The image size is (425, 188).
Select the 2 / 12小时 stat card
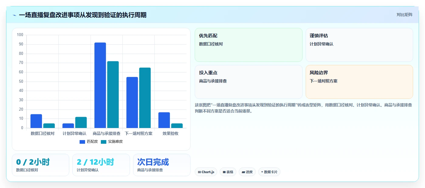click(101, 165)
